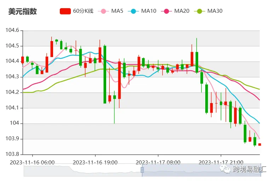
Task: Click the 跨境易融汇 watermark text
Action: [249, 169]
